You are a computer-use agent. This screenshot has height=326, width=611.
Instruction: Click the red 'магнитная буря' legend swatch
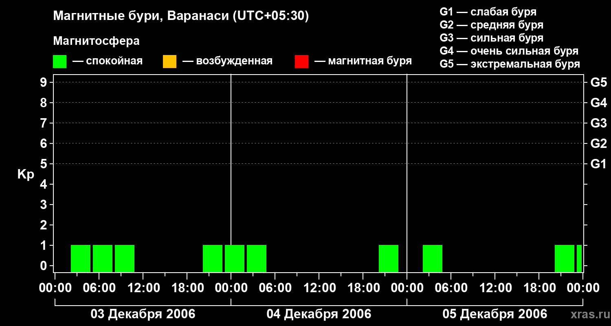tap(301, 61)
